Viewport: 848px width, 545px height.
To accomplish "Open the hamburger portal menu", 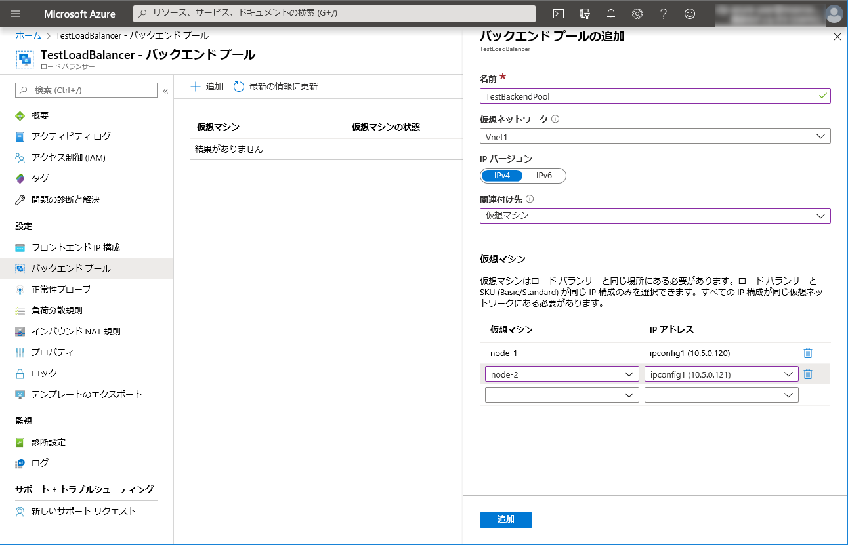I will [x=16, y=14].
